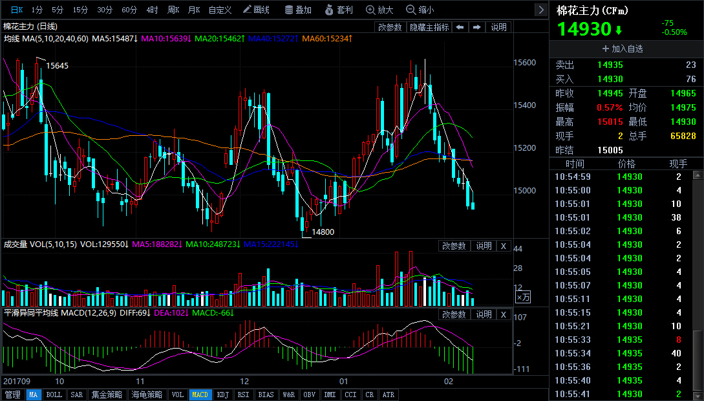Expand the toolbar overflow chevron
Screen dimensions: 704x401
[x=541, y=10]
